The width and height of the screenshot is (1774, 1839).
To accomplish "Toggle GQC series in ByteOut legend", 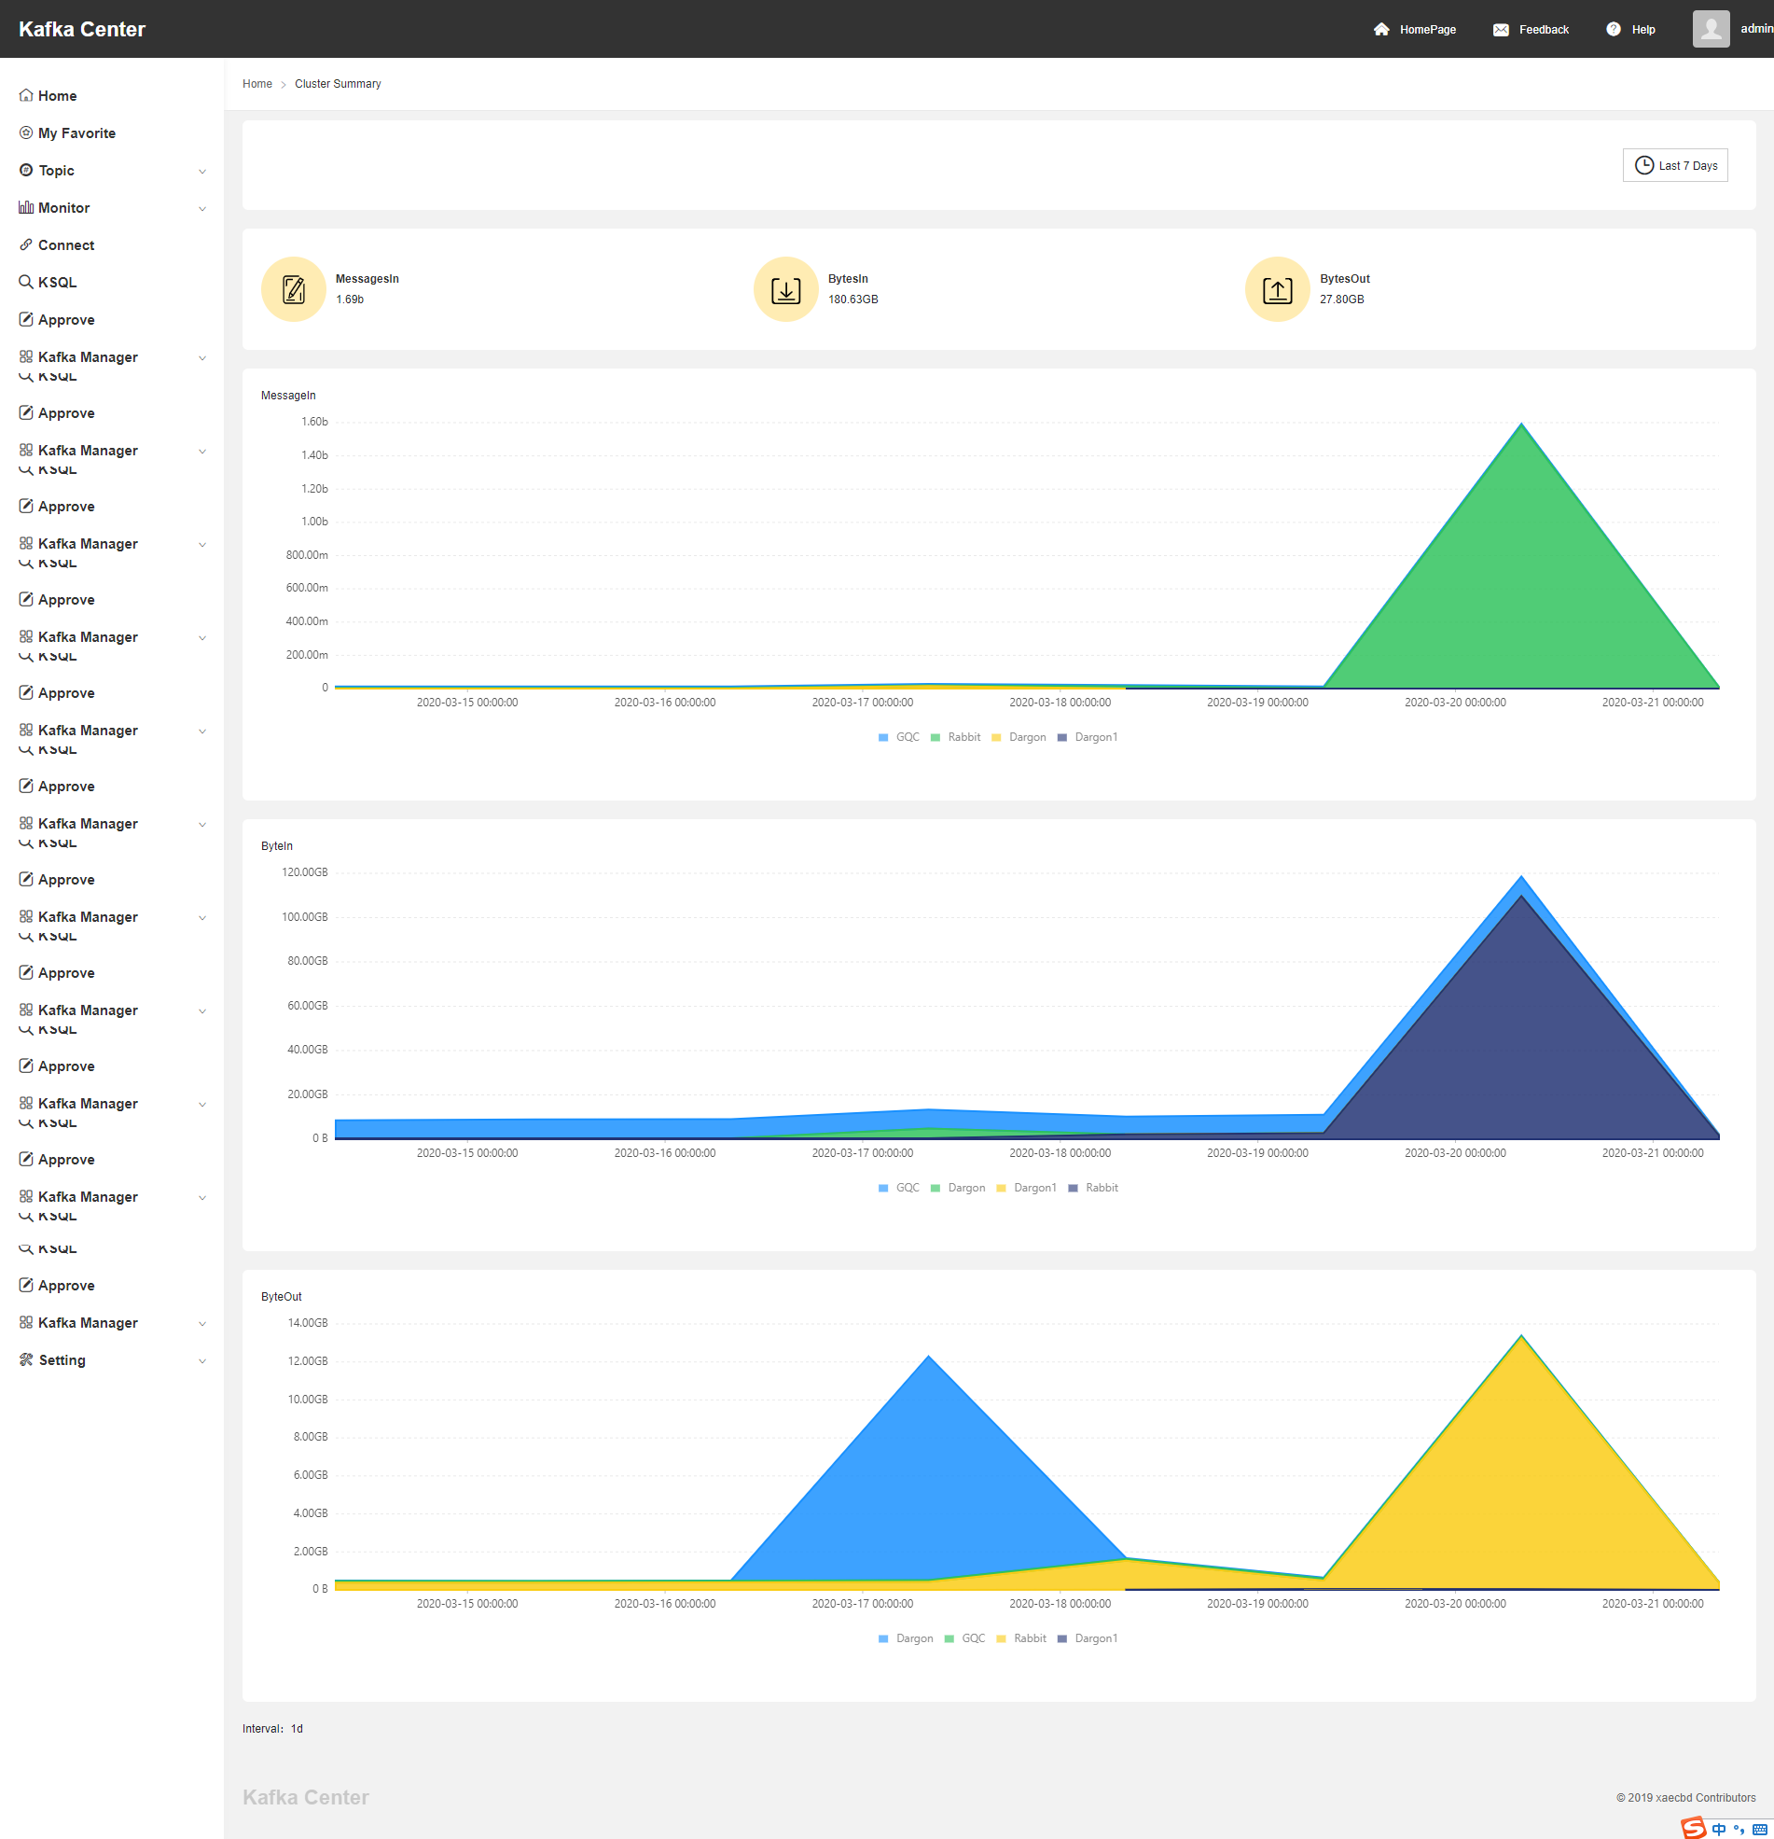I will 964,1638.
